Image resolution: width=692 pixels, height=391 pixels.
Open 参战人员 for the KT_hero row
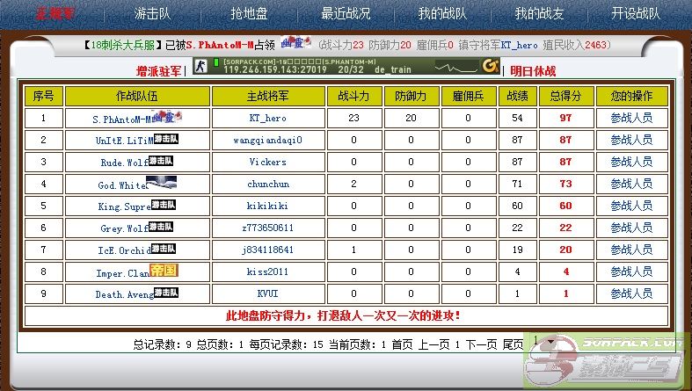[631, 118]
